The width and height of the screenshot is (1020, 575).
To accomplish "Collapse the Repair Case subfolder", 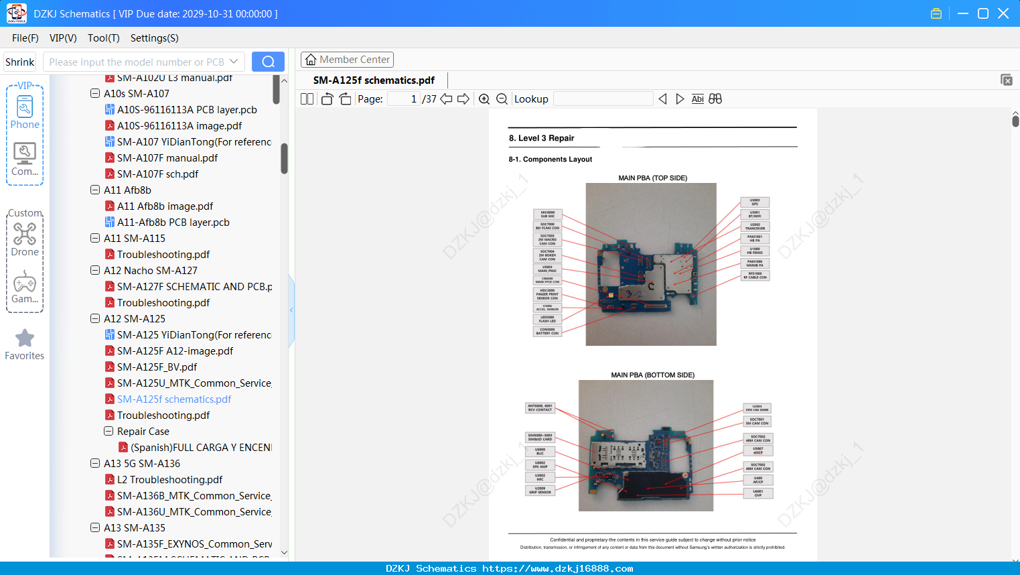I will 108,432.
